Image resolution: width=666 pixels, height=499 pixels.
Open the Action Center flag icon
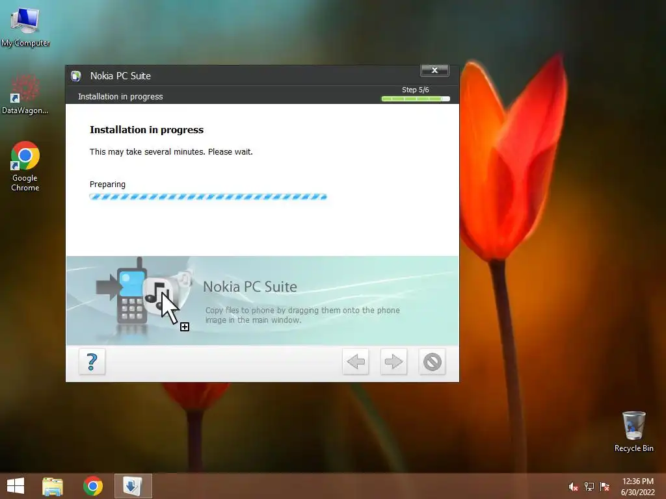[604, 487]
